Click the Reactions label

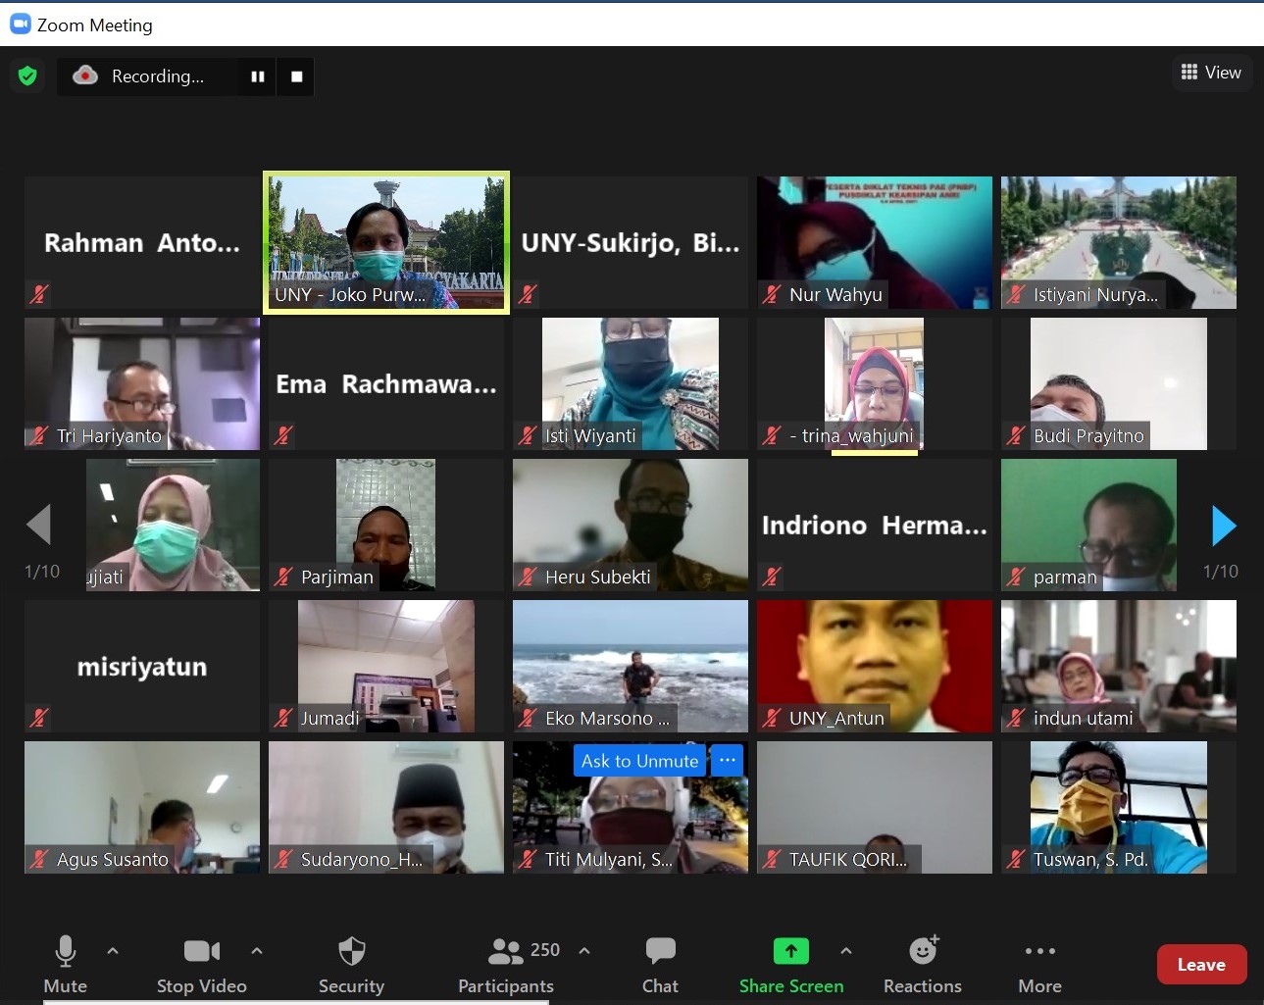tap(923, 985)
